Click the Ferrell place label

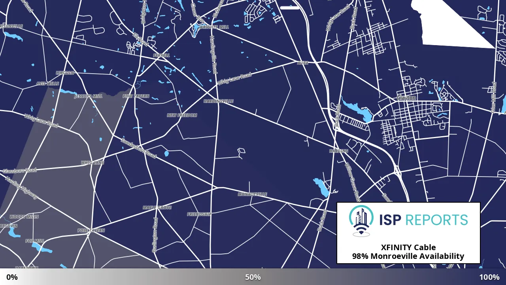pos(161,55)
